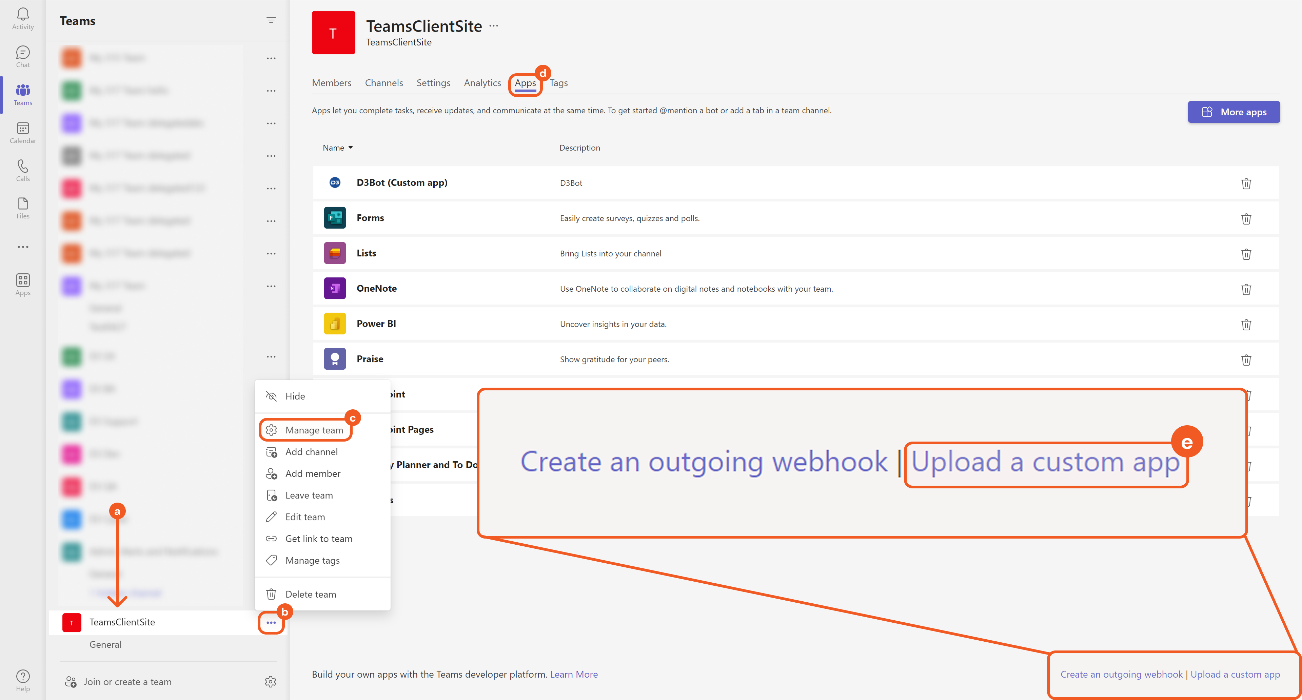The width and height of the screenshot is (1302, 700).
Task: Delete the Power BI app with trash icon
Action: coord(1246,325)
